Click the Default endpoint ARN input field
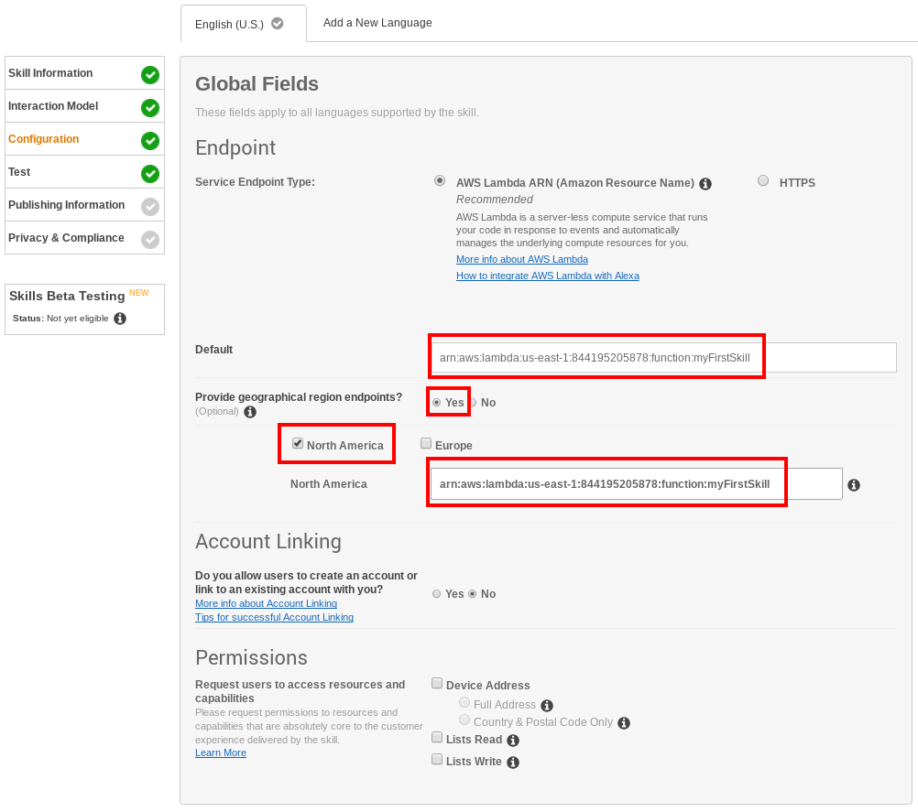 (663, 357)
